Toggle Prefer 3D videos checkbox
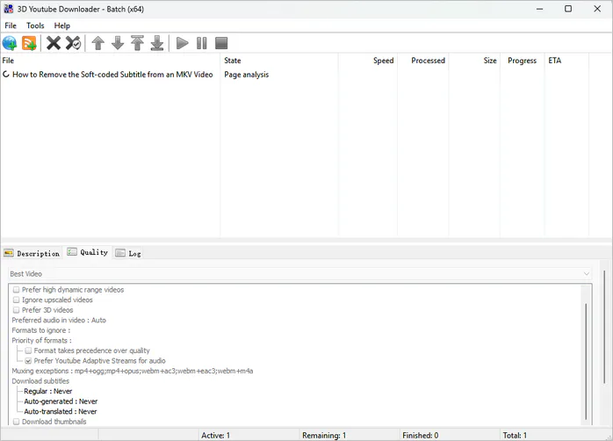 [x=16, y=310]
